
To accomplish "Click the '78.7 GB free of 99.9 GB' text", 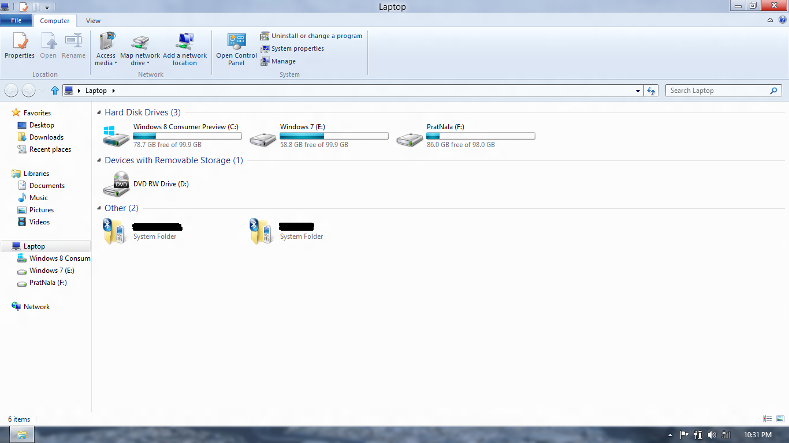I will 168,145.
